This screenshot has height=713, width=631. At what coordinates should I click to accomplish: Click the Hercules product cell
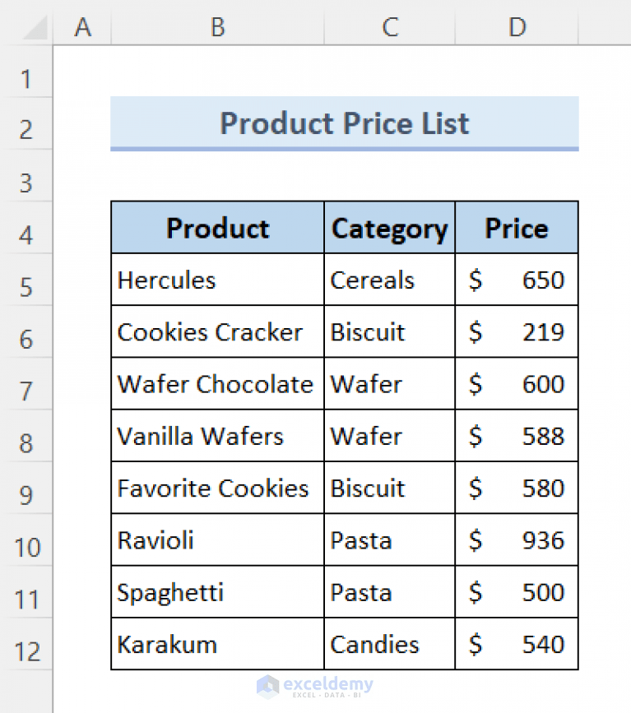click(x=216, y=280)
